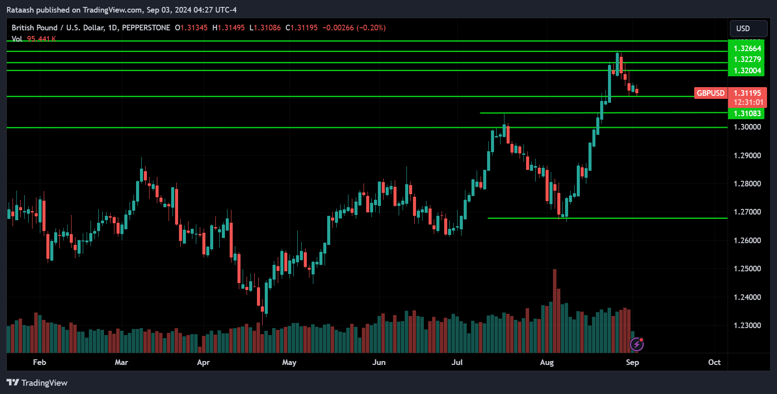Click the Aug label on time axis
Screen dimensions: 777x394
[547, 362]
